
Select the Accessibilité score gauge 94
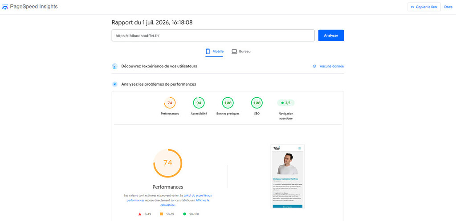pyautogui.click(x=199, y=103)
